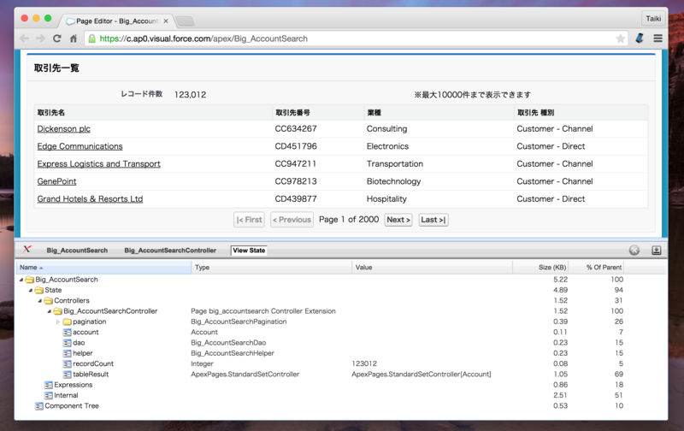Image resolution: width=684 pixels, height=431 pixels.
Task: Click the State folder icon
Action: pos(39,290)
